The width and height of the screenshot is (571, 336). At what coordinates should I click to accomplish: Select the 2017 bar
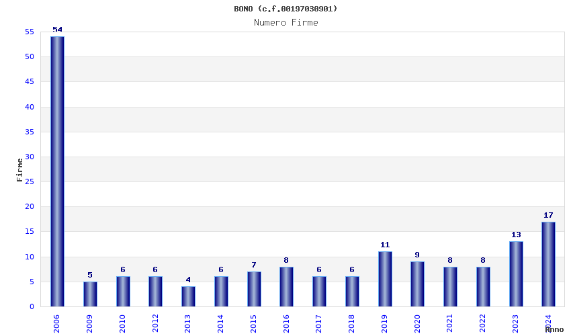coord(319,292)
